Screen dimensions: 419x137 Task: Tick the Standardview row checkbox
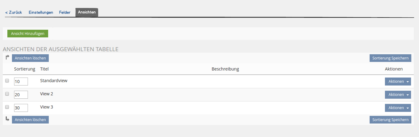click(x=7, y=81)
